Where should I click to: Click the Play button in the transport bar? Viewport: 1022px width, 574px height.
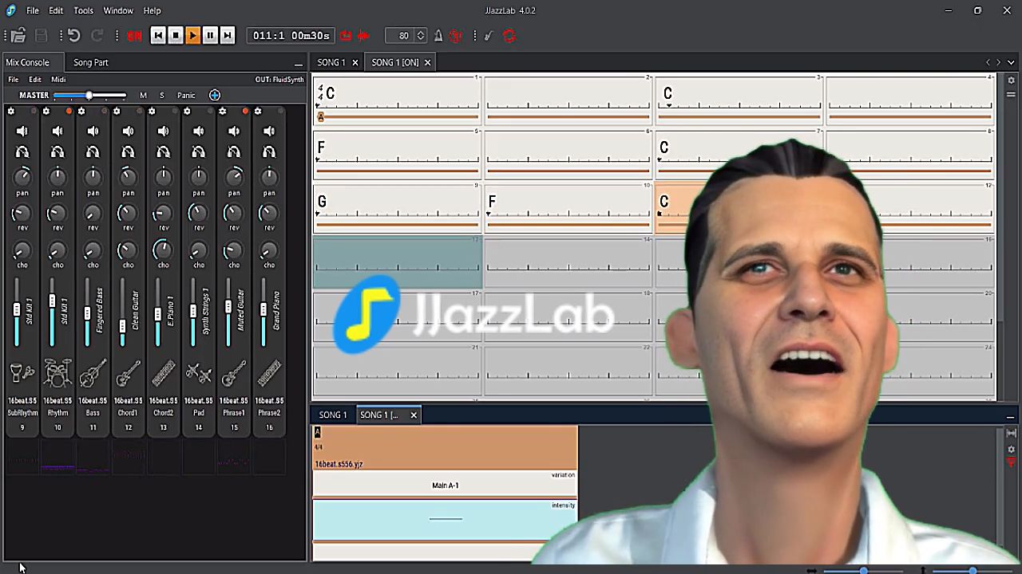[x=192, y=35]
